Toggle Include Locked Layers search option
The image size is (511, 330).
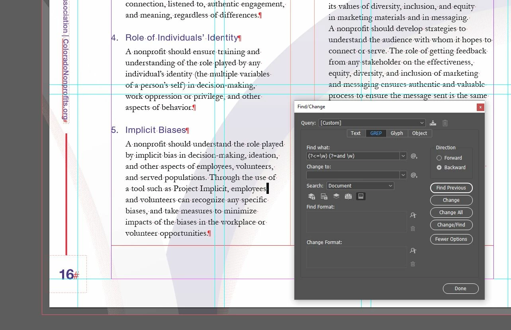[x=311, y=196]
